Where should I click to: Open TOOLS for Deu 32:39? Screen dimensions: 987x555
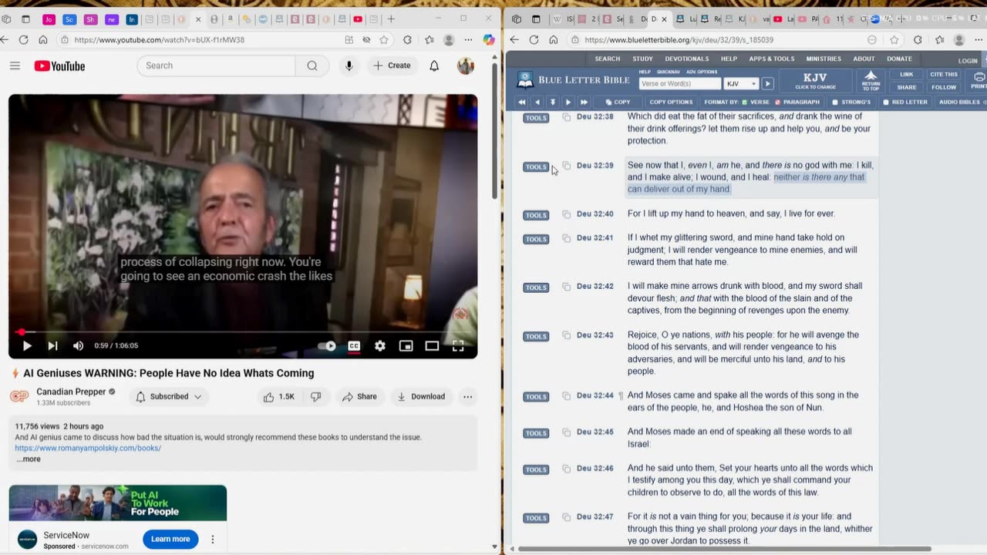pos(536,167)
